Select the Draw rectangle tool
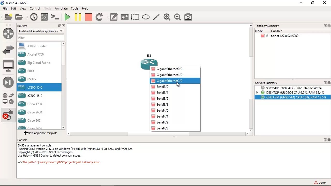 (x=135, y=17)
